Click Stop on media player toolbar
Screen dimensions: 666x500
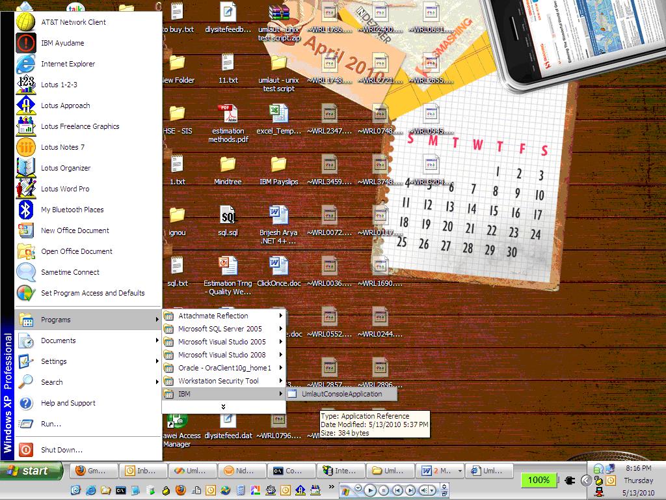384,490
